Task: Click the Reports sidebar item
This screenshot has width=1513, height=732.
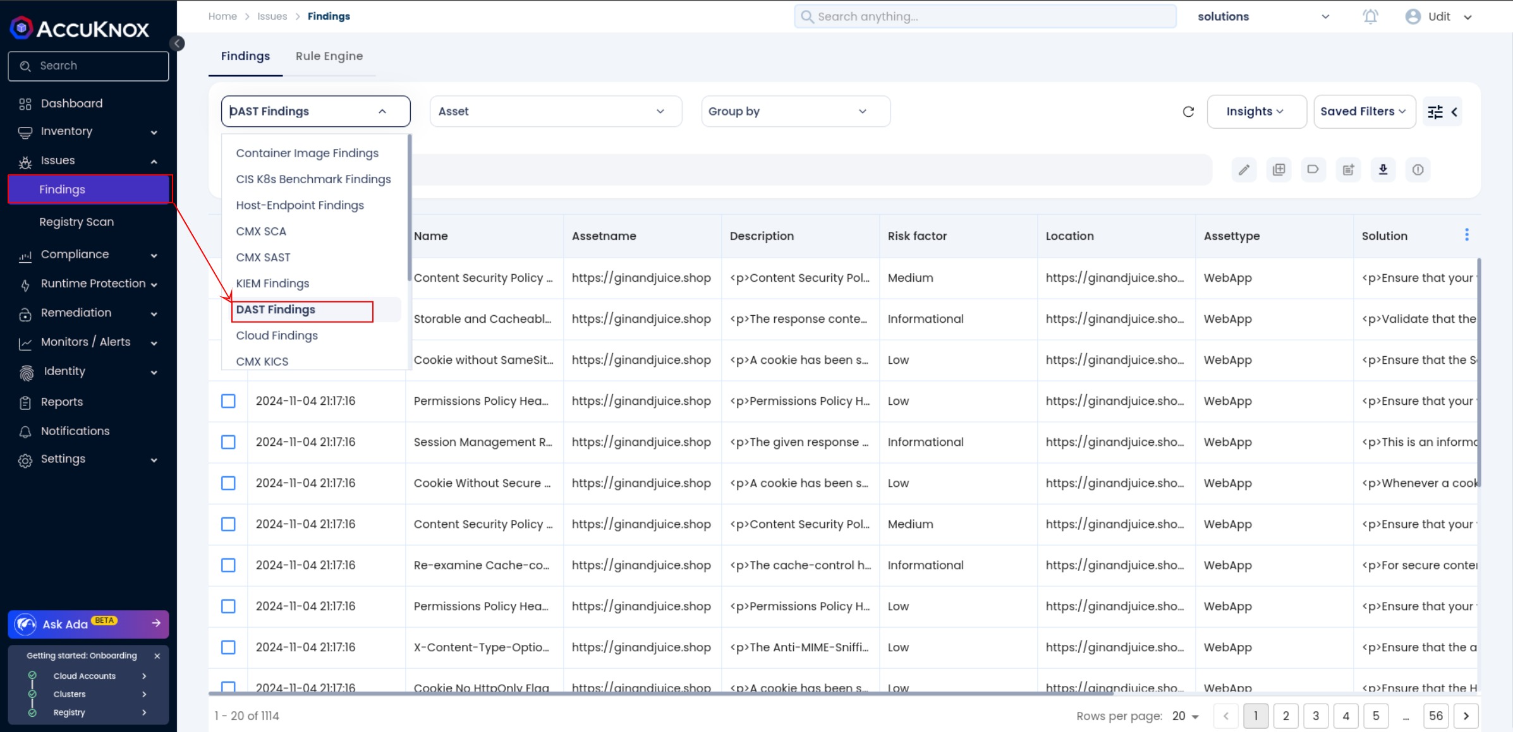Action: (x=62, y=402)
